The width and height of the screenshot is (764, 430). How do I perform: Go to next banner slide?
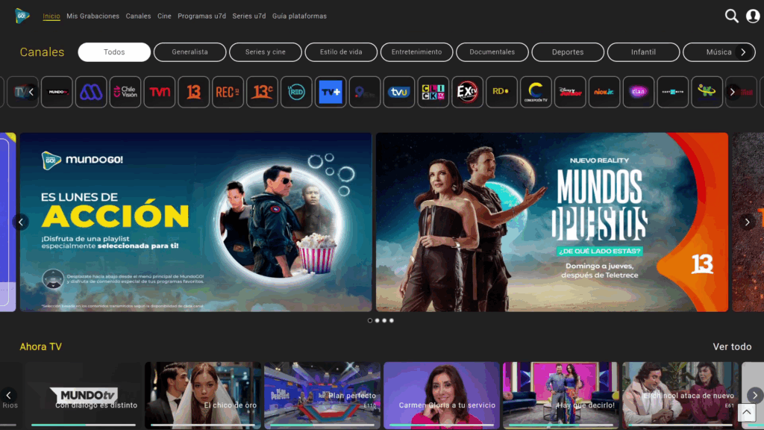click(748, 222)
